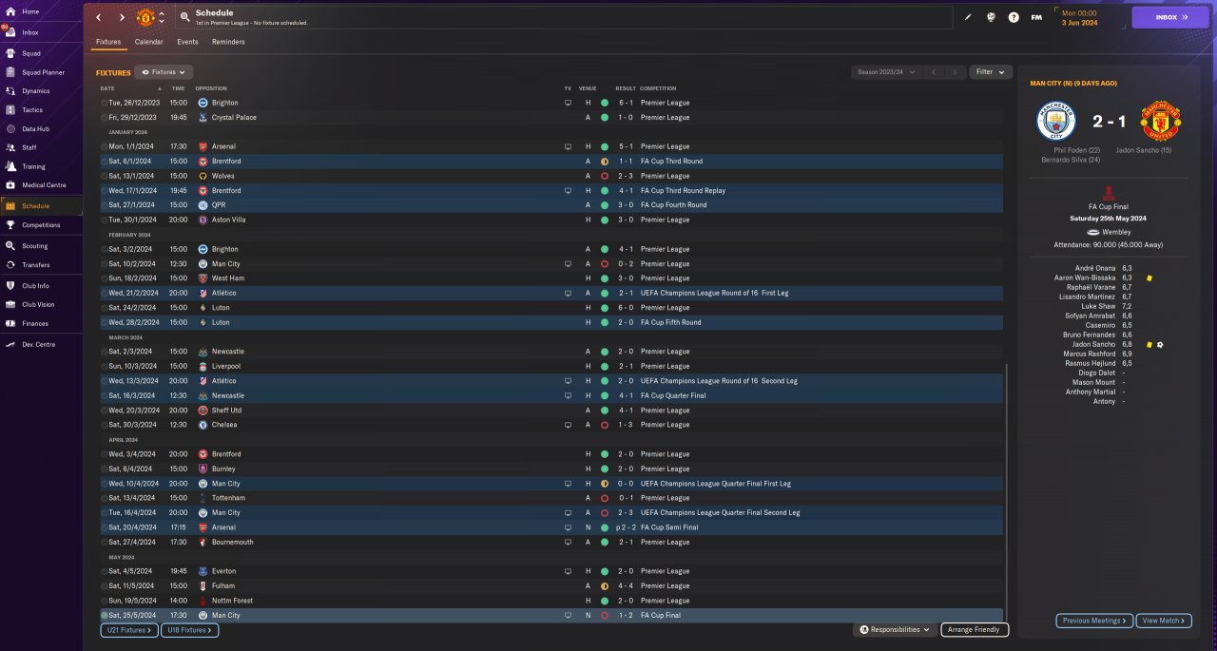Select the Chelsea 1 - 3 fixture row
1217x651 pixels.
551,425
